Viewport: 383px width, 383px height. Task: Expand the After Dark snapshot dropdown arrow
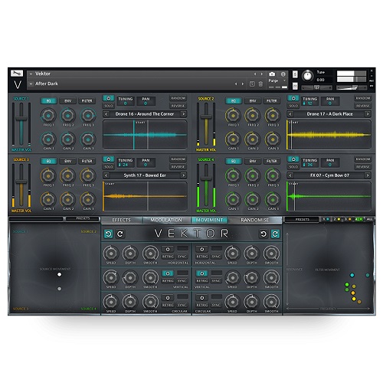(31, 83)
